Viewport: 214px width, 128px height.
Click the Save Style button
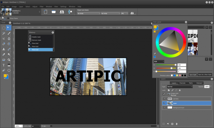click(x=193, y=75)
